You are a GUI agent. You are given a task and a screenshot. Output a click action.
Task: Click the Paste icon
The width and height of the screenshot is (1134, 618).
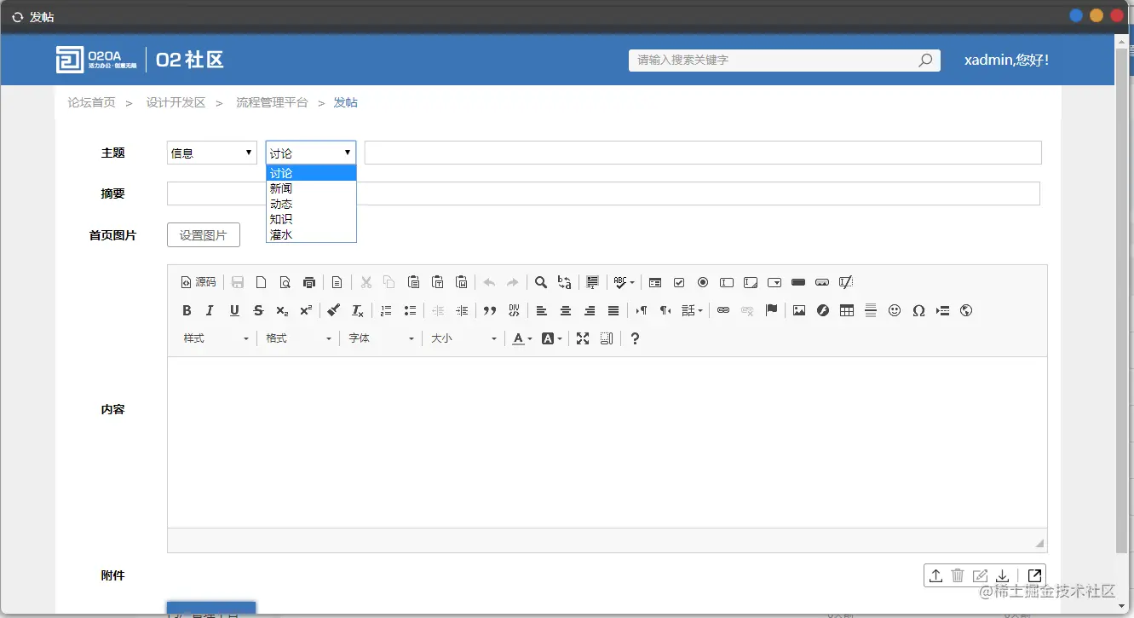[x=413, y=282]
